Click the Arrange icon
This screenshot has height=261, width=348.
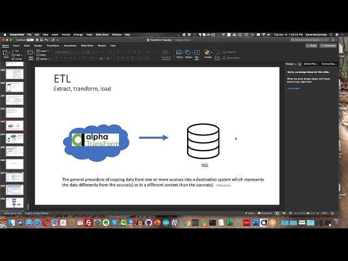click(x=207, y=52)
